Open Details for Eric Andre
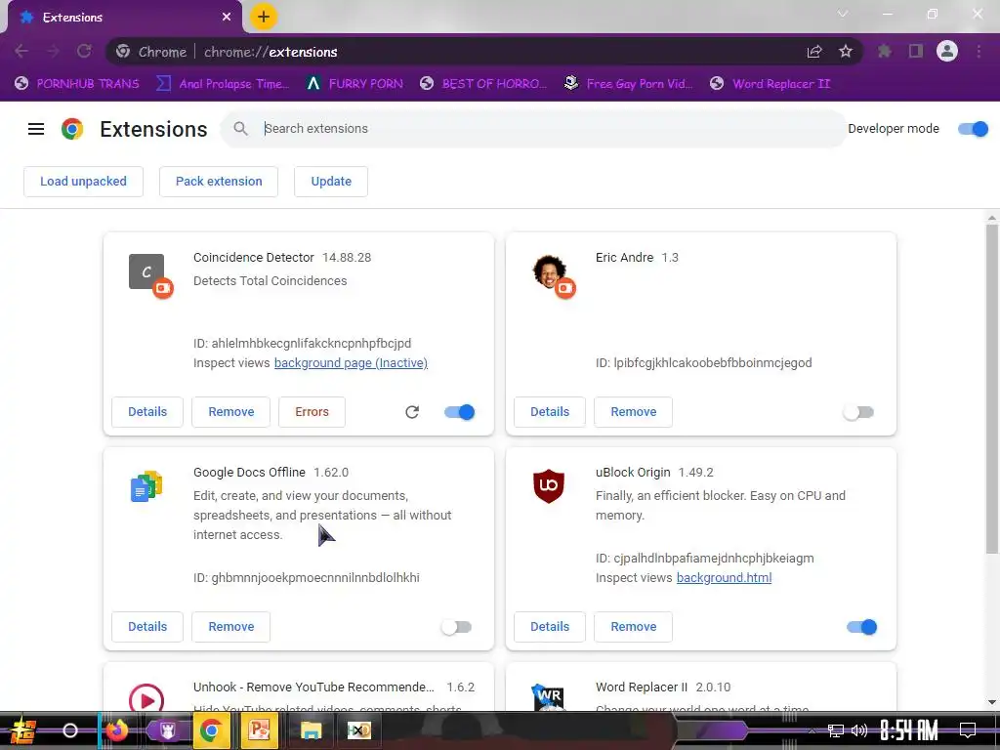 point(550,412)
